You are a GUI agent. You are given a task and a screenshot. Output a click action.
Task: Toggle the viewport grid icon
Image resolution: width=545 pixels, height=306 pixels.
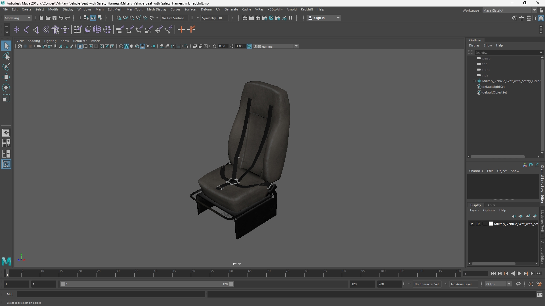point(80,46)
